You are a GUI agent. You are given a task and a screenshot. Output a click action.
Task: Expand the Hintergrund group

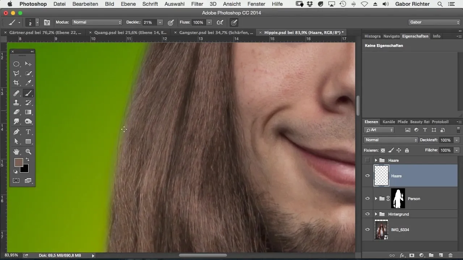click(376, 214)
